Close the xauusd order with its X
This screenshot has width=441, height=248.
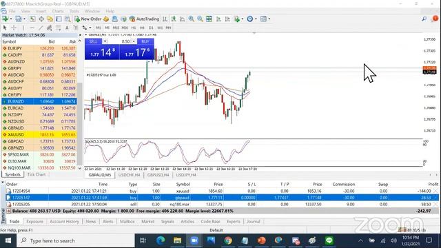[x=435, y=191]
